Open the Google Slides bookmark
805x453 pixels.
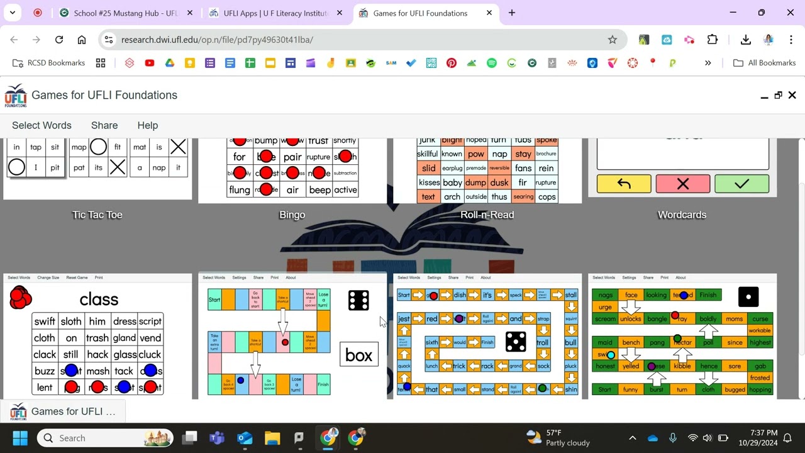point(270,63)
